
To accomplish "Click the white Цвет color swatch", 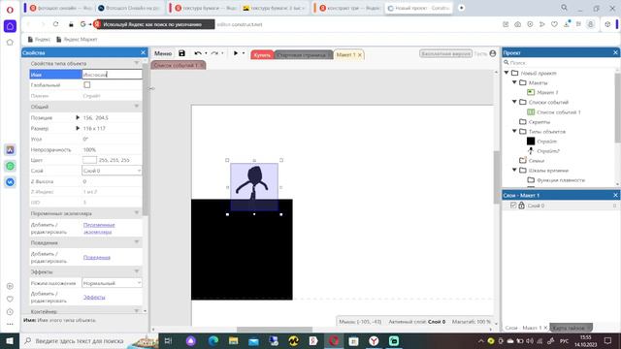I will [x=89, y=160].
